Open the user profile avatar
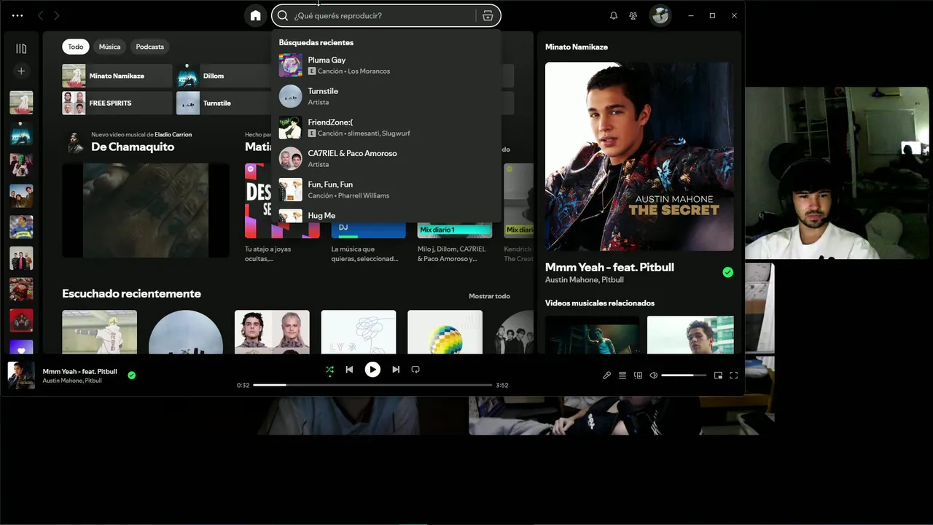The width and height of the screenshot is (933, 525). tap(660, 15)
